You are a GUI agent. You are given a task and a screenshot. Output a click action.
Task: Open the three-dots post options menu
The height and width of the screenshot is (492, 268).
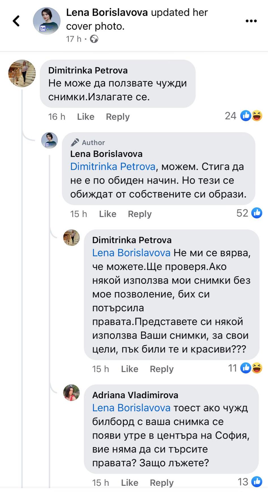click(x=251, y=21)
